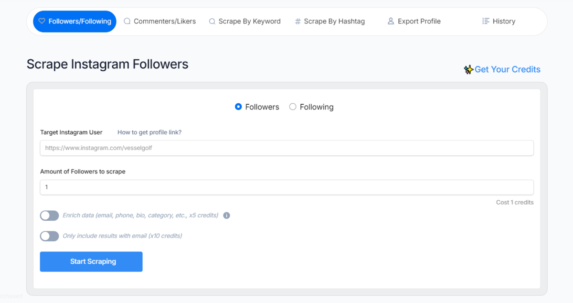Open the Scrape By Hashtag tab

pyautogui.click(x=334, y=22)
